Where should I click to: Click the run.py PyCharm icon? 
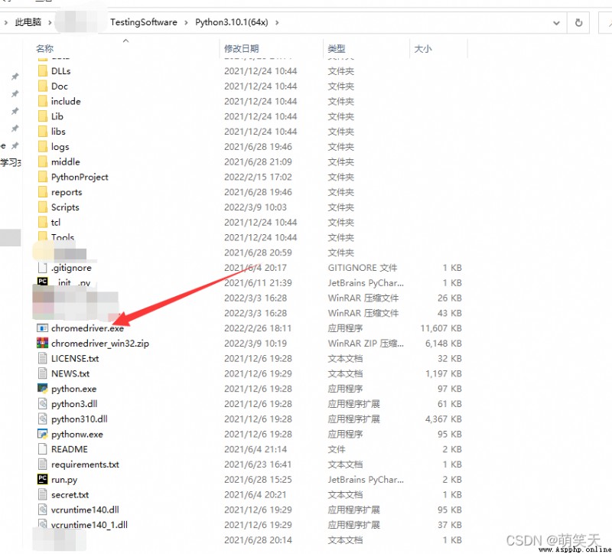tap(42, 480)
